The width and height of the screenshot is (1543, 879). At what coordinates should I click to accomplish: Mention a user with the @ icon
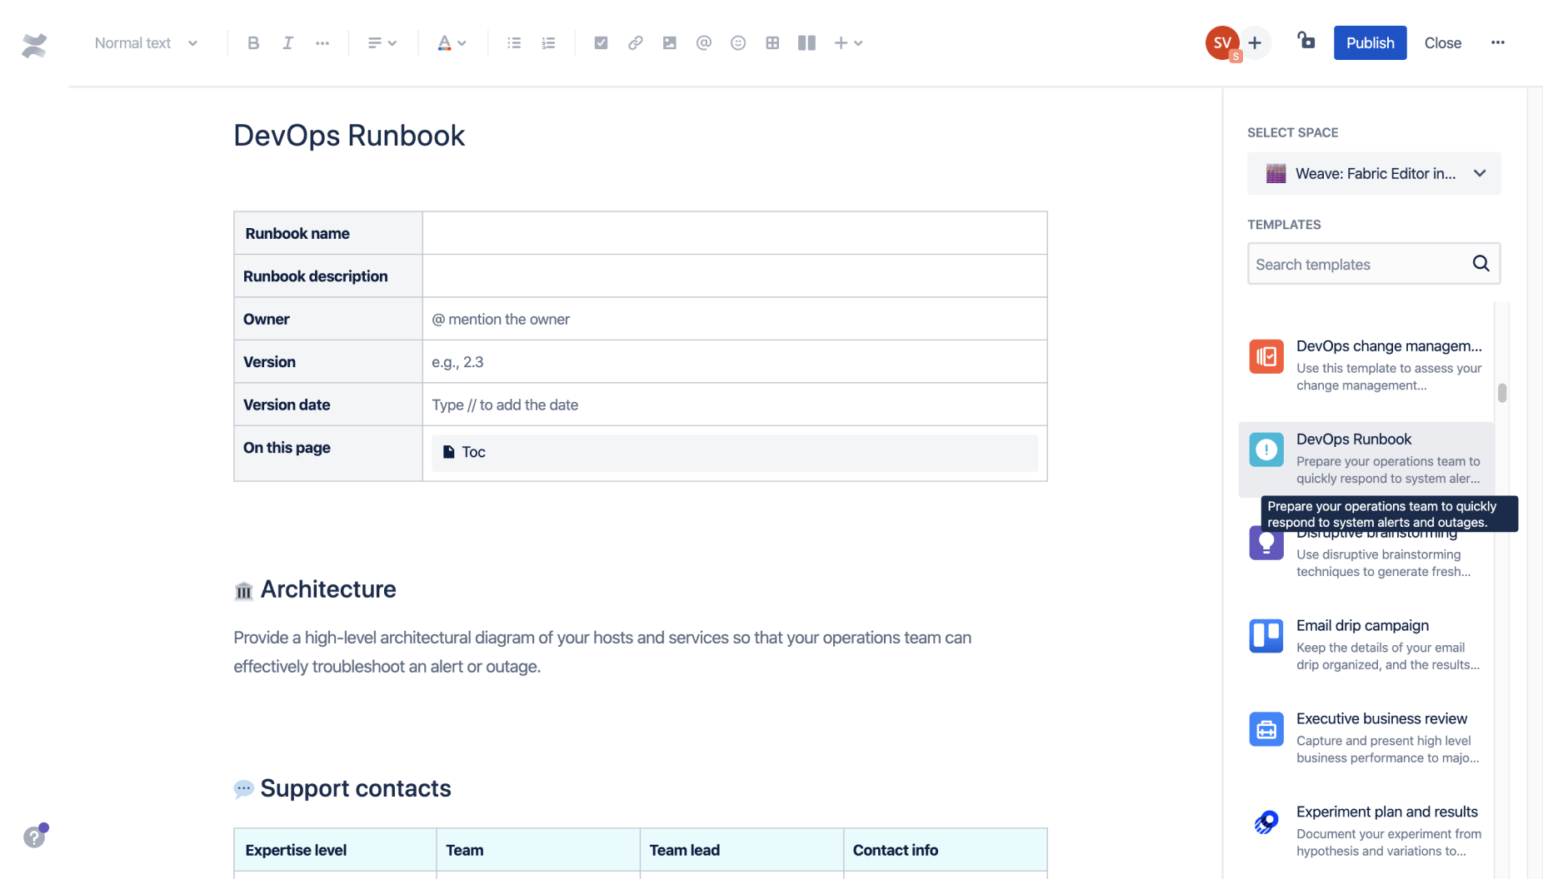coord(703,42)
